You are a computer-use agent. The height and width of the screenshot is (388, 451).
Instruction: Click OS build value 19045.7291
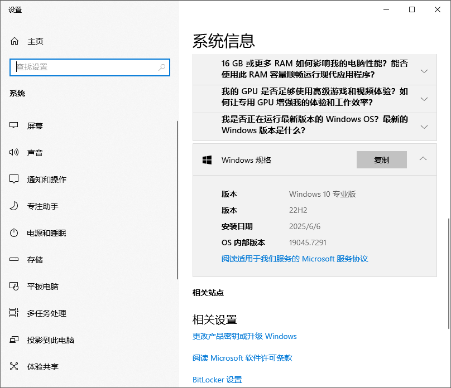tap(308, 243)
